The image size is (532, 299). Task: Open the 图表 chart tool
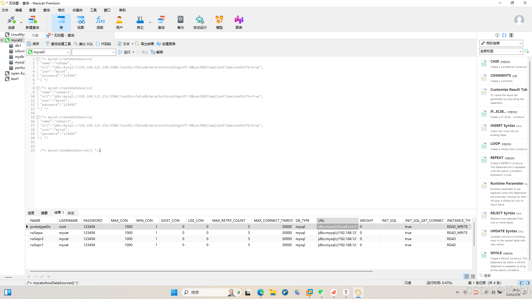(x=239, y=22)
